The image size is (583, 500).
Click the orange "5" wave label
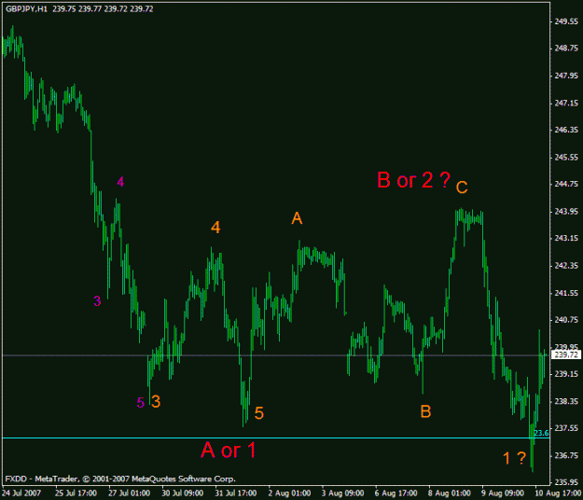pyautogui.click(x=259, y=413)
